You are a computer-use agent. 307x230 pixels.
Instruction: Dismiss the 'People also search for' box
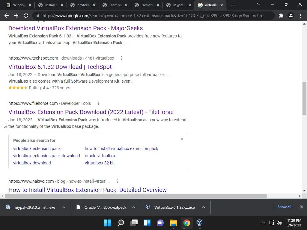pyautogui.click(x=182, y=139)
